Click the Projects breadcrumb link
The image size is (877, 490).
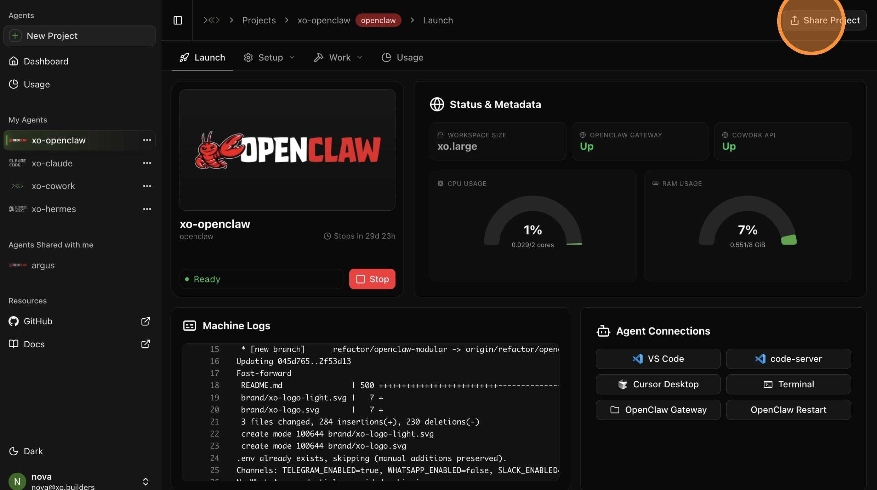click(259, 20)
